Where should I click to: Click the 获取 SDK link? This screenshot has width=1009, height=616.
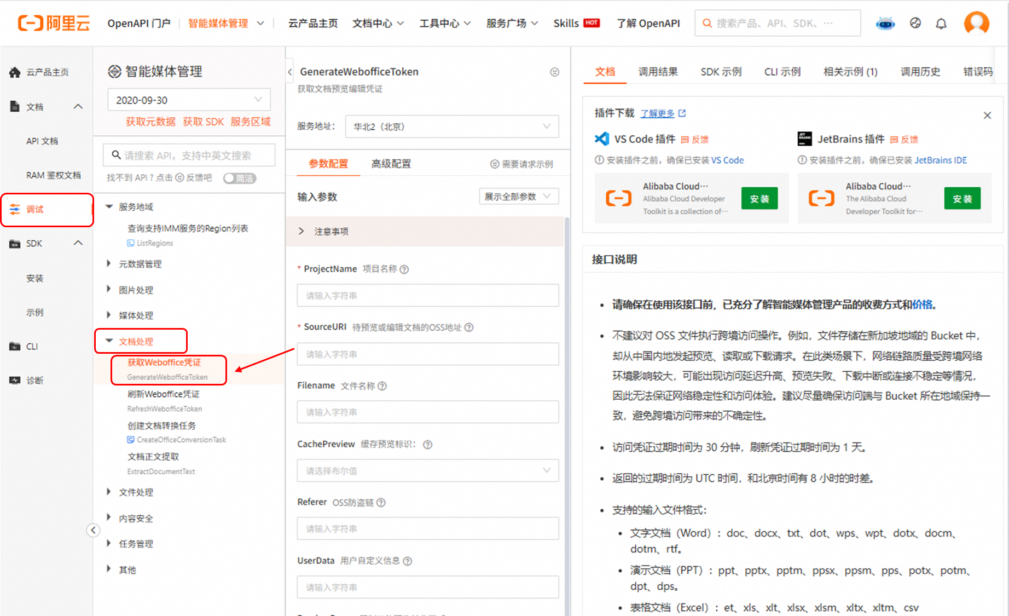coord(203,122)
